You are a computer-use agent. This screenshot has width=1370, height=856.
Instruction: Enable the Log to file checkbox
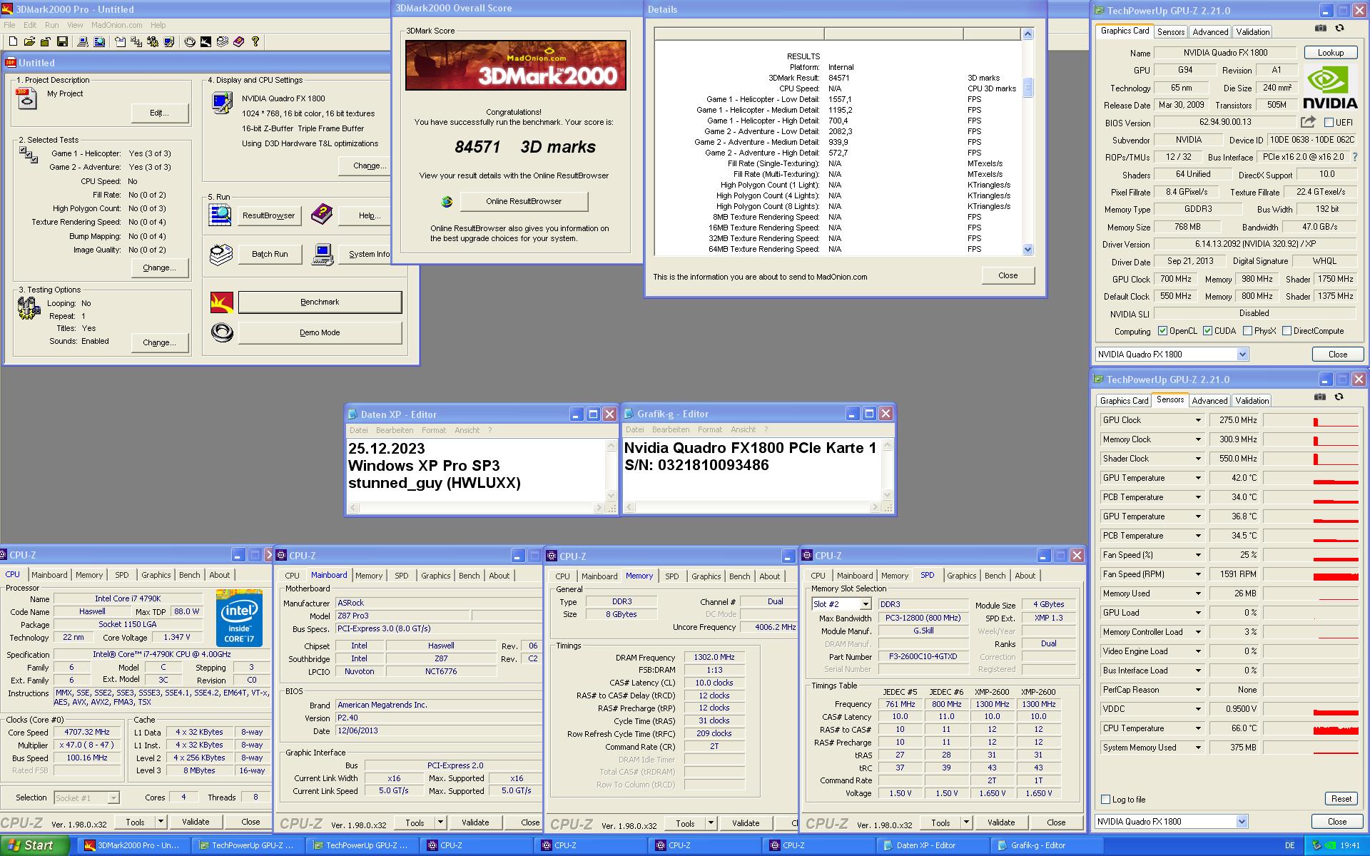coord(1105,800)
